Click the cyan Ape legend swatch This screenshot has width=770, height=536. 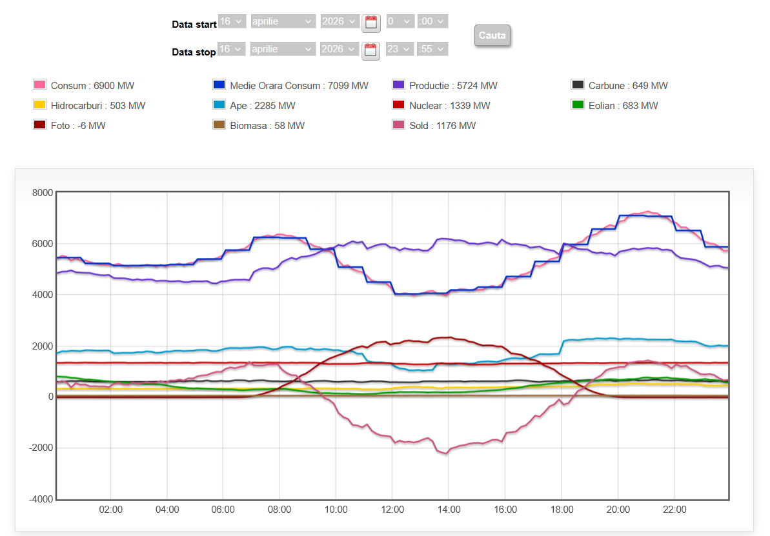click(219, 105)
